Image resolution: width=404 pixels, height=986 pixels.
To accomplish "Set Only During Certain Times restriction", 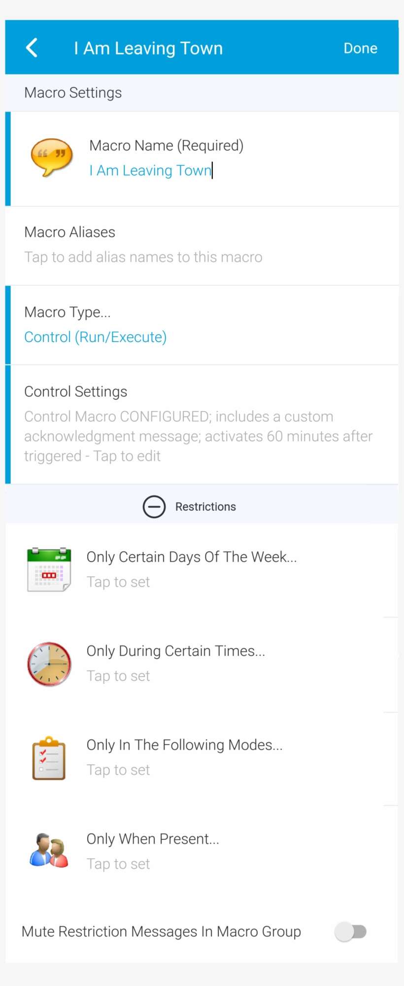I will 176,651.
